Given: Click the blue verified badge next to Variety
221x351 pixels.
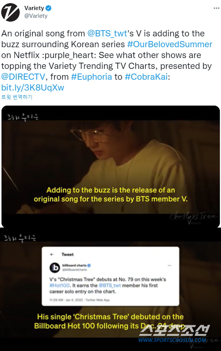Looking at the screenshot, I should (x=49, y=8).
